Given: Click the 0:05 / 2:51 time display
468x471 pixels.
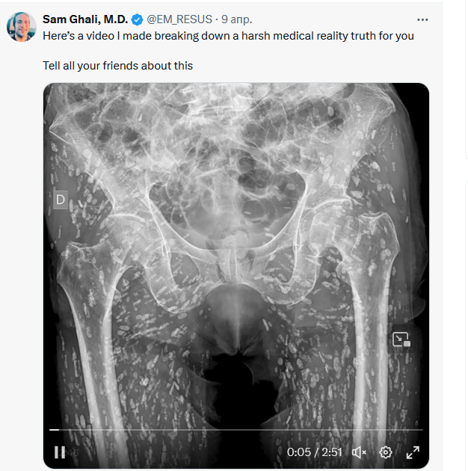Looking at the screenshot, I should [x=314, y=452].
